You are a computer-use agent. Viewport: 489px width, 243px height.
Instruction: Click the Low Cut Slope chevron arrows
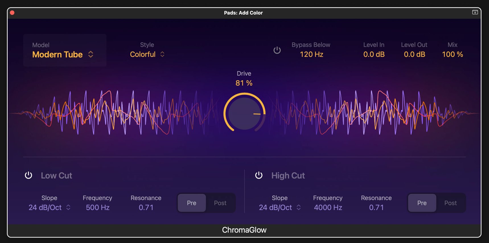coord(68,207)
